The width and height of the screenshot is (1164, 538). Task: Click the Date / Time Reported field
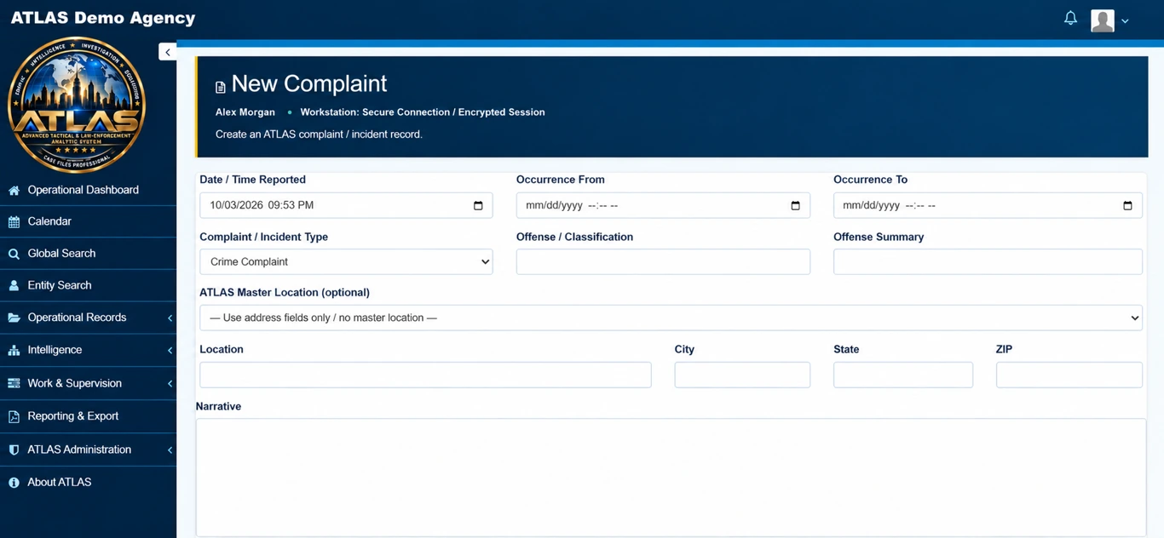346,205
